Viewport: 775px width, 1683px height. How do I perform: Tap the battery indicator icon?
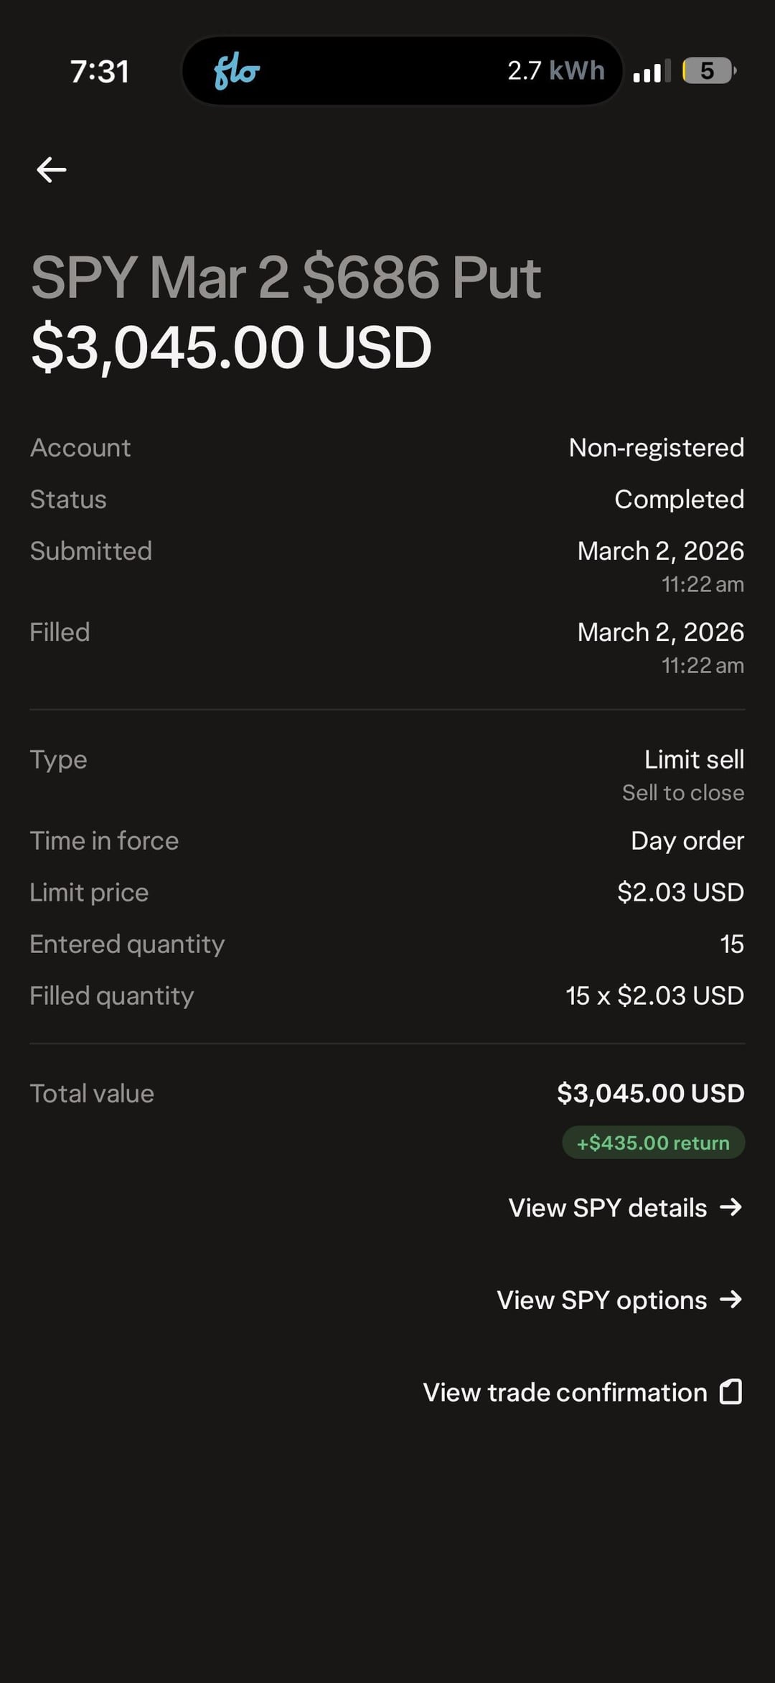(708, 71)
